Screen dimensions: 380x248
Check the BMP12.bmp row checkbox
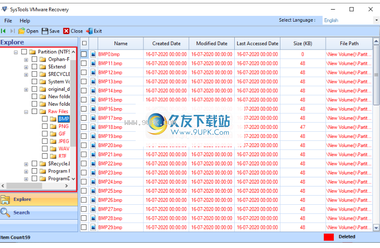[x=84, y=73]
